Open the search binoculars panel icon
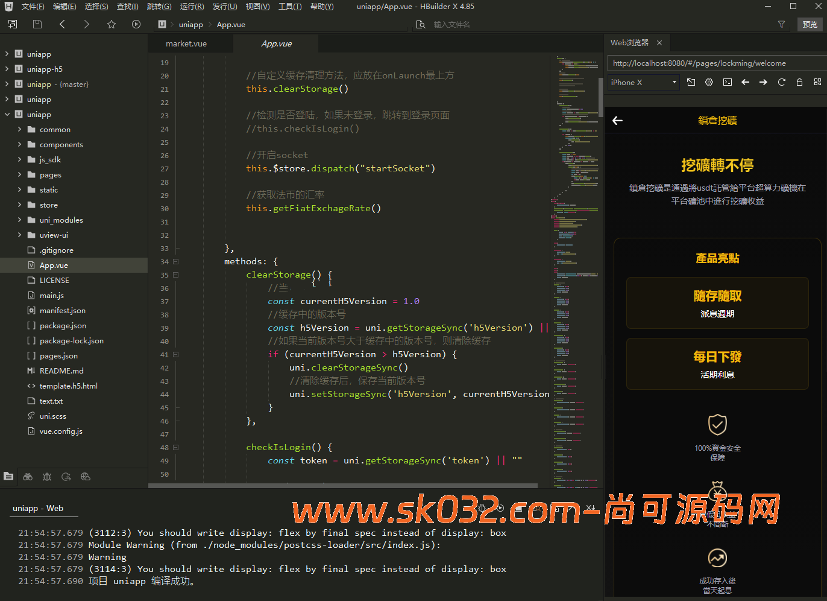This screenshot has width=827, height=601. (28, 477)
